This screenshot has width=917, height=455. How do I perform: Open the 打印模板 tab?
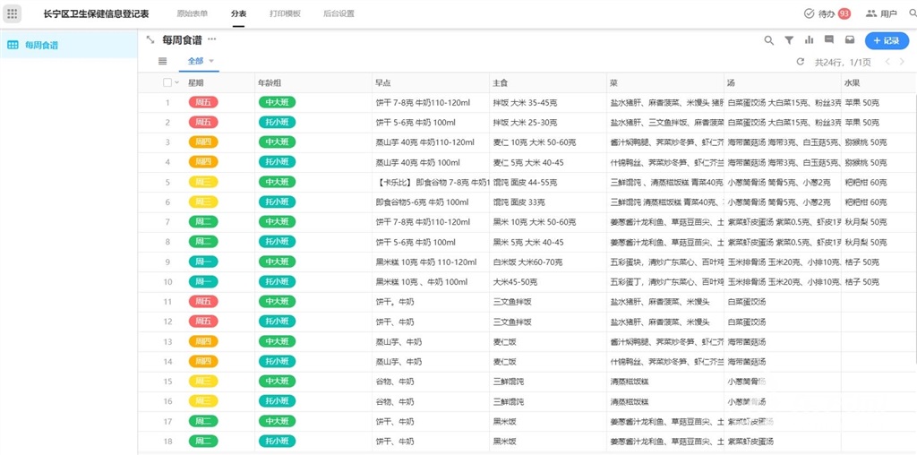pyautogui.click(x=285, y=13)
